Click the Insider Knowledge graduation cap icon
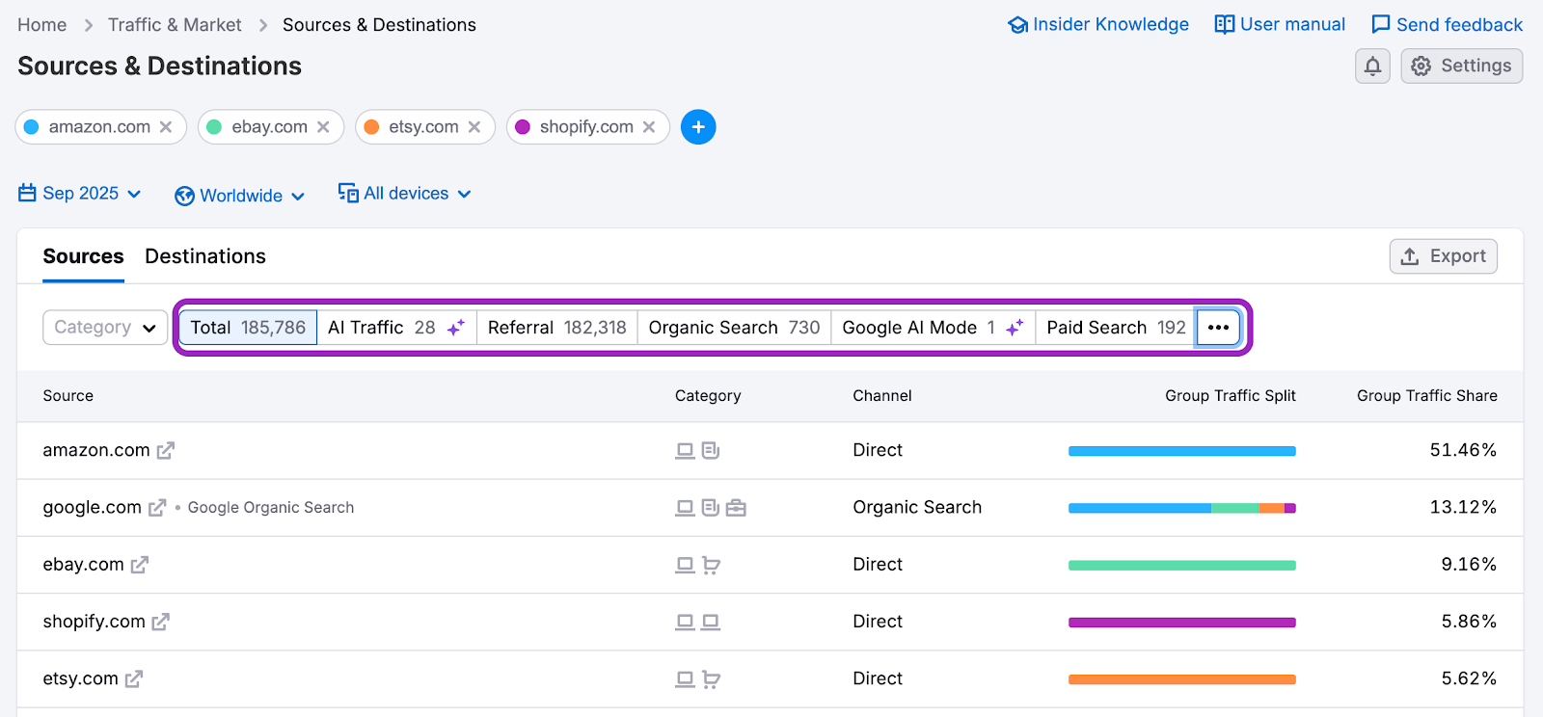Viewport: 1543px width, 717px height. (x=1017, y=25)
